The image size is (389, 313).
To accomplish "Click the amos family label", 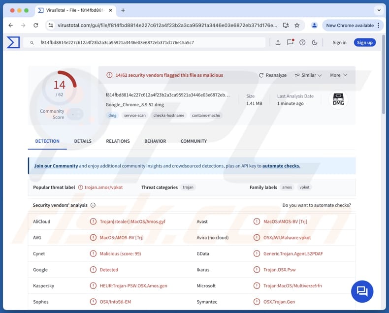I will [x=287, y=187].
